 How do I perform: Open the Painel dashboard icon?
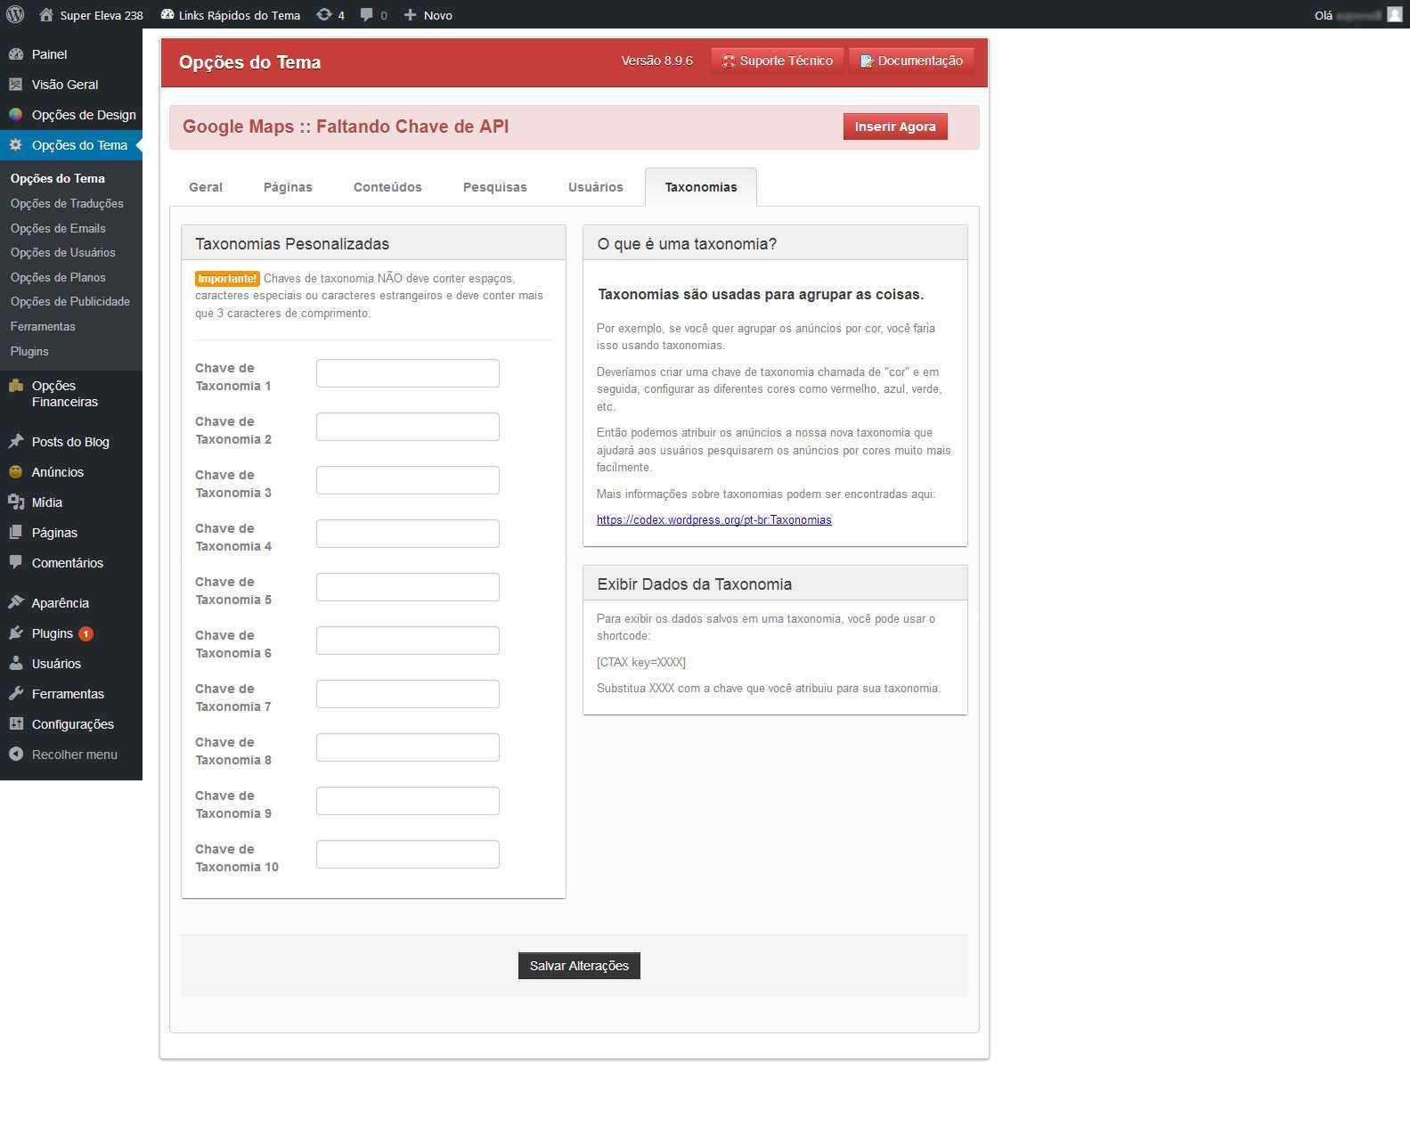tap(16, 54)
